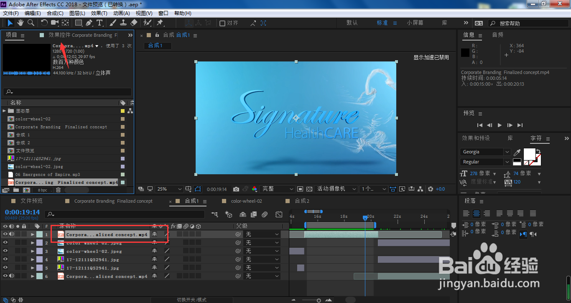Viewport: 571px width, 303px height.
Task: Expand the 固态层 folder in Project
Action: pos(4,111)
